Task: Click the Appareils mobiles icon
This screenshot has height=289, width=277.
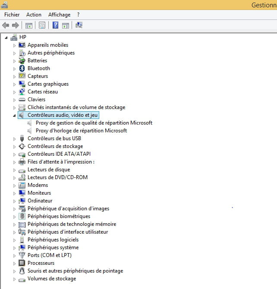Action: tap(22, 45)
